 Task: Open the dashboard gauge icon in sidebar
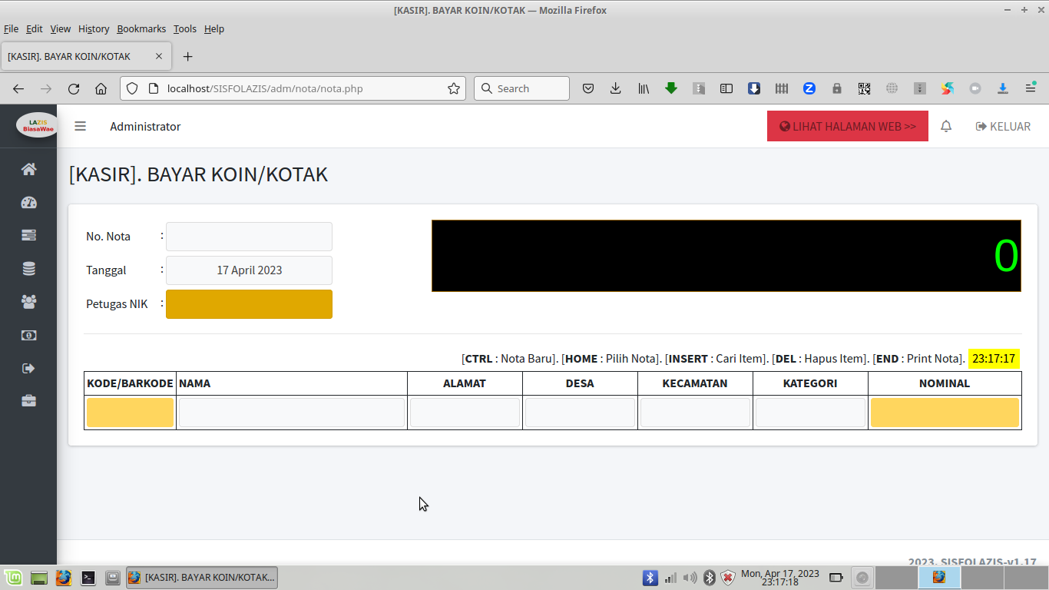28,203
